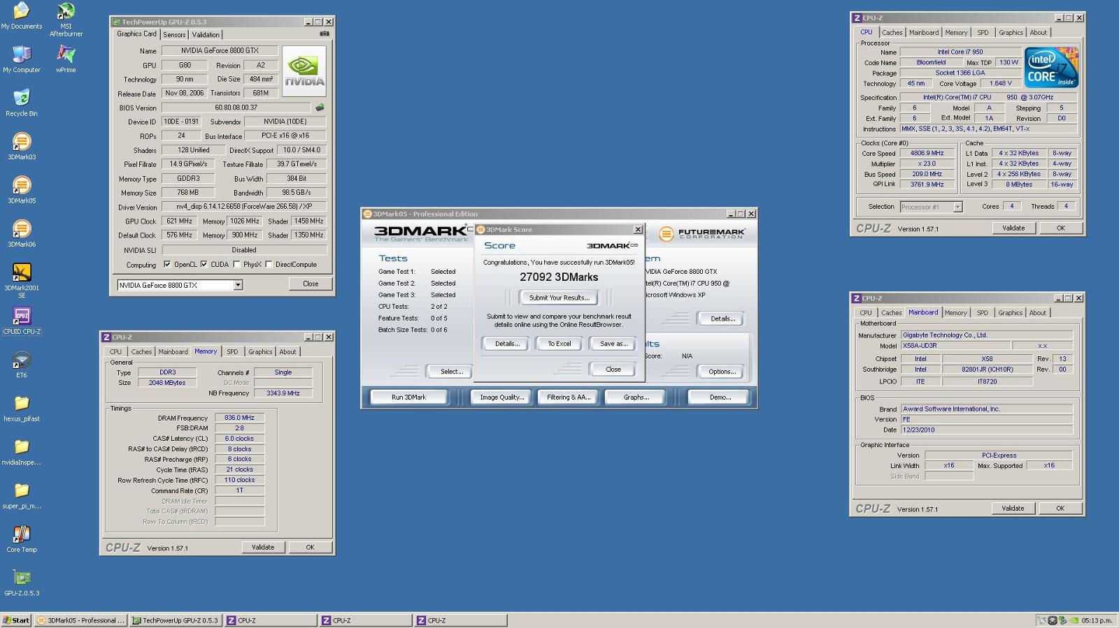
Task: Open My Computer desktop icon
Action: 21,60
